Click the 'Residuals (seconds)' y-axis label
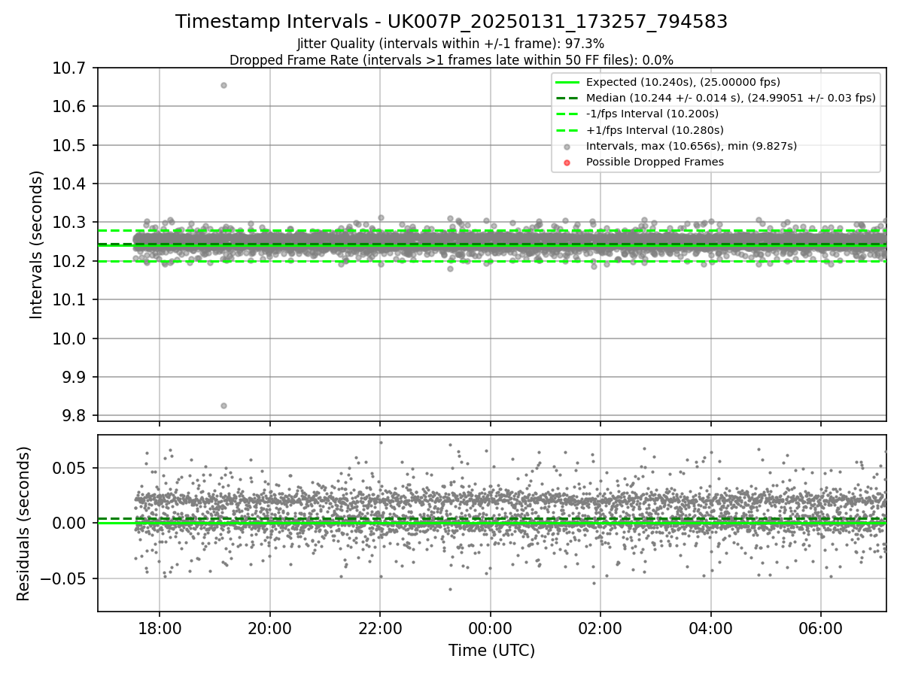This screenshot has height=677, width=903. pos(23,524)
